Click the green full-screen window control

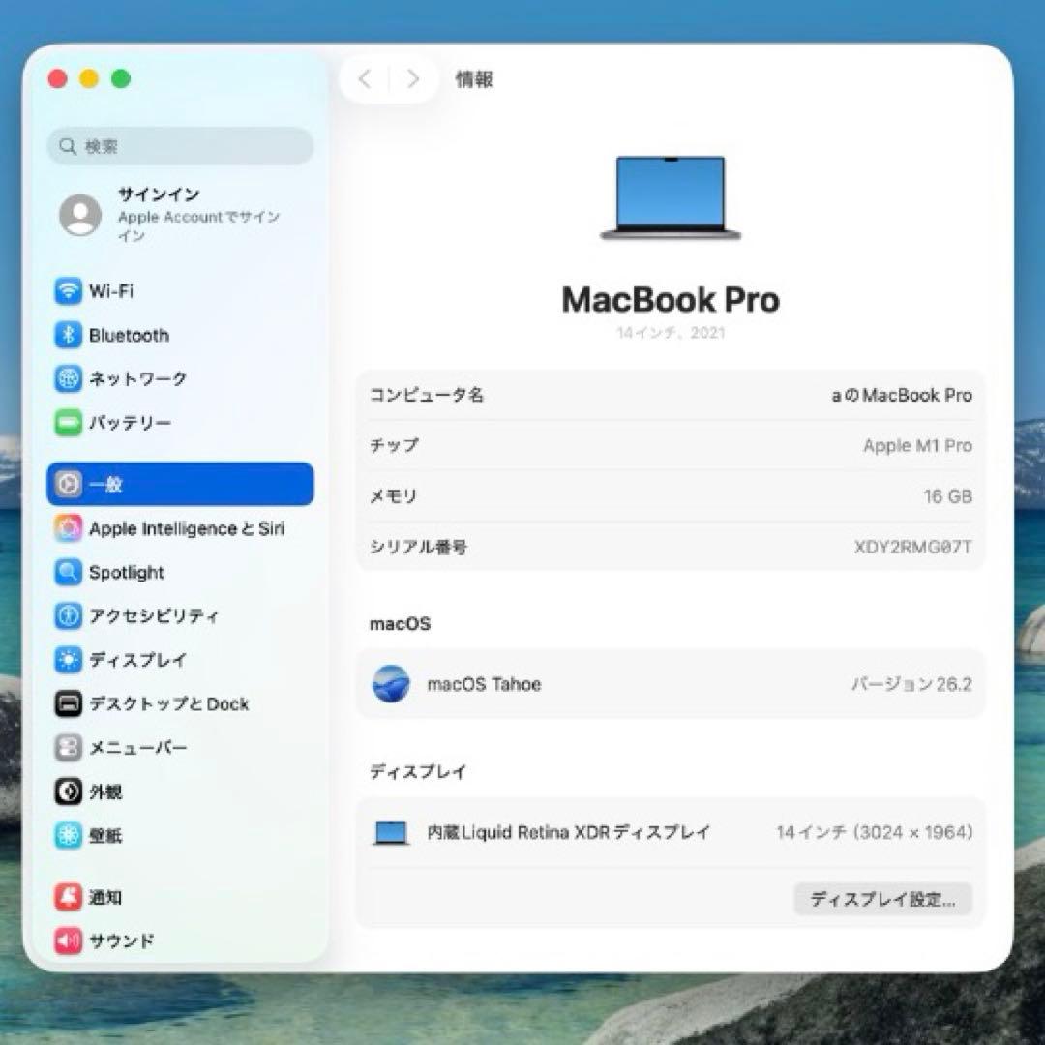click(x=118, y=78)
